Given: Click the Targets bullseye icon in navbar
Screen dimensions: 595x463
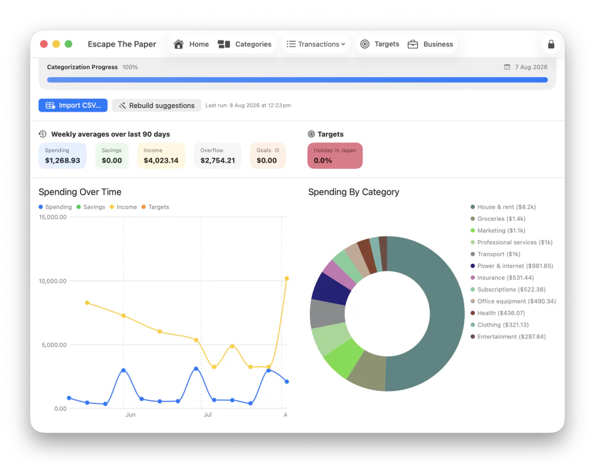Looking at the screenshot, I should point(364,44).
